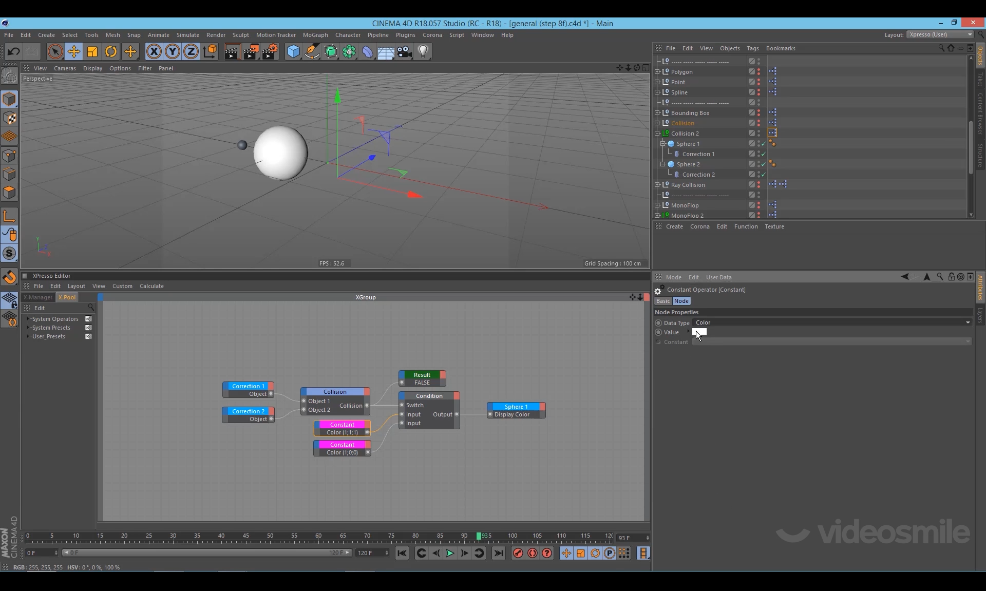Select the Condition node in XPresso
The height and width of the screenshot is (591, 986).
click(x=429, y=396)
